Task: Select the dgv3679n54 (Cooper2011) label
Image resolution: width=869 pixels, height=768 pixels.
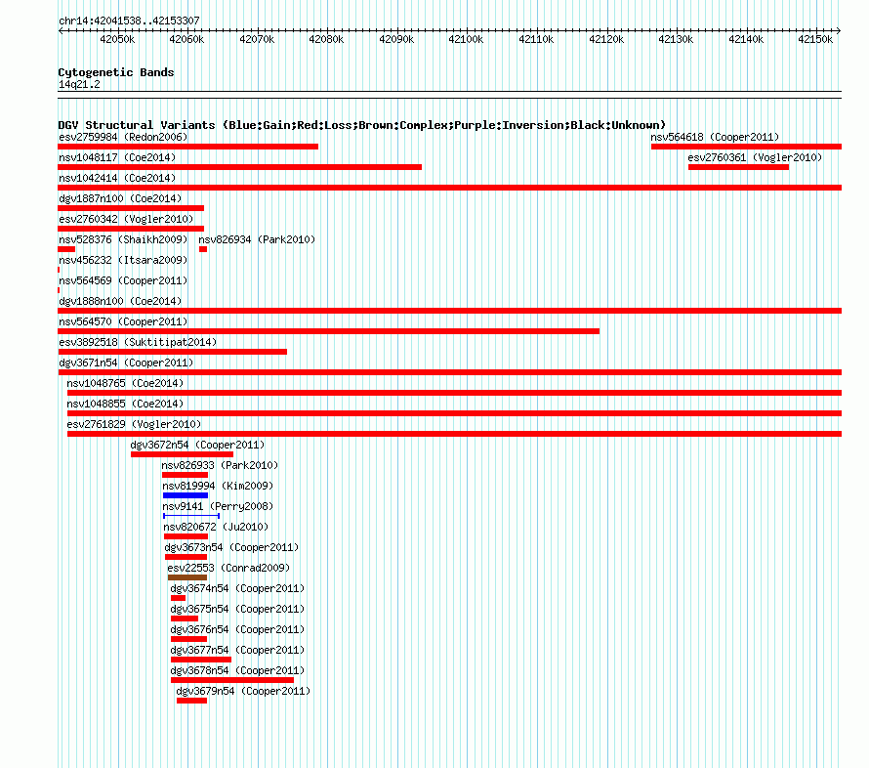Action: click(x=244, y=691)
